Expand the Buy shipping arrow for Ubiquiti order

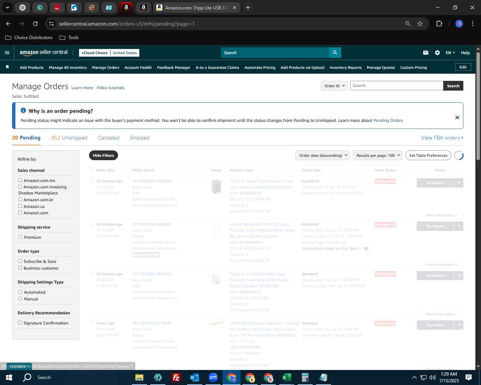tap(459, 226)
